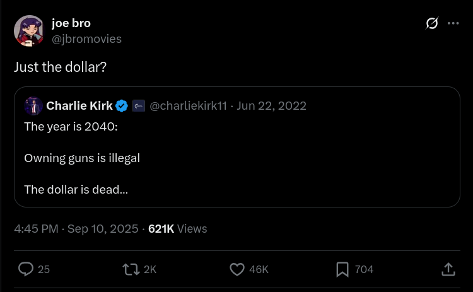Image resolution: width=473 pixels, height=292 pixels.
Task: Click the 621K Views count
Action: [177, 229]
